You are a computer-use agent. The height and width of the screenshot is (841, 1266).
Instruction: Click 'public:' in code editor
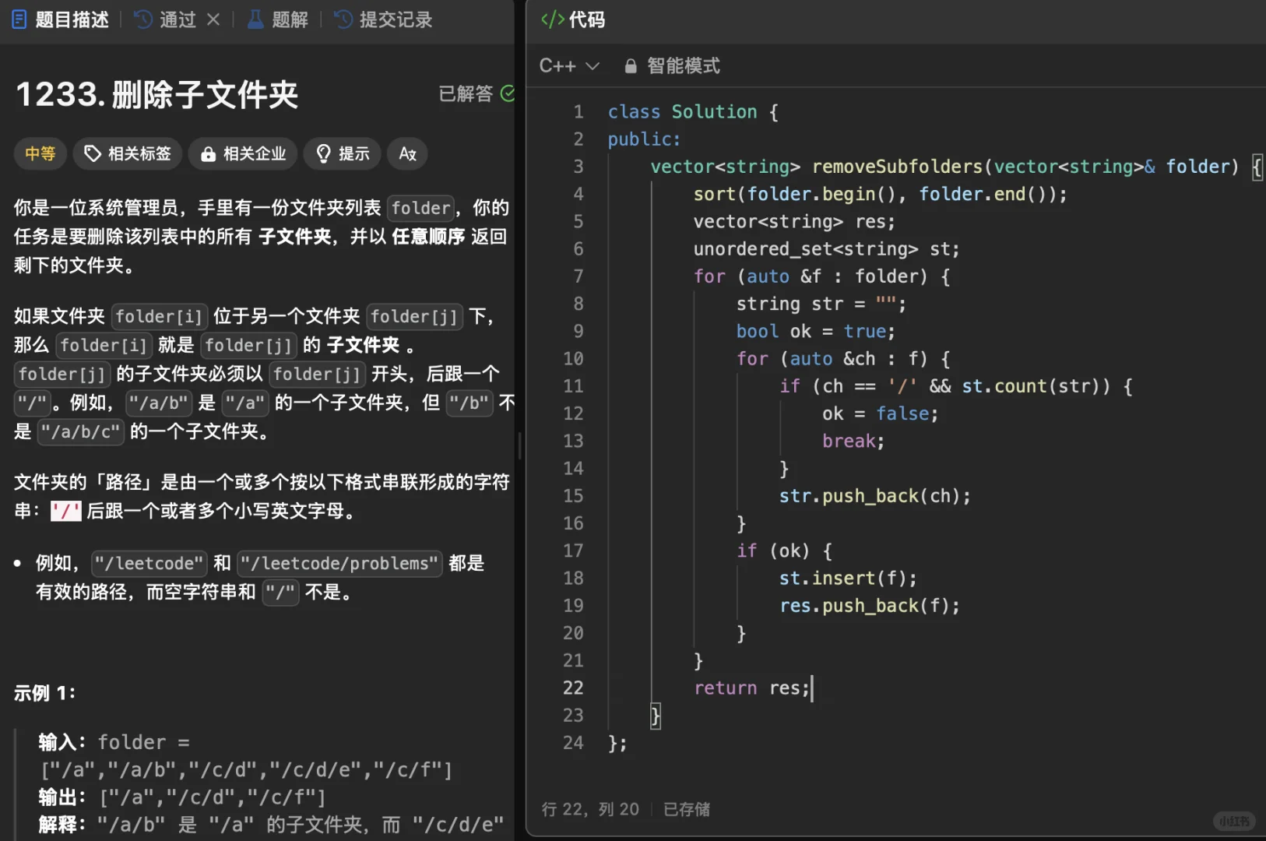(x=645, y=139)
